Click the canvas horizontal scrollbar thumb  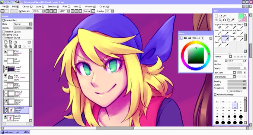(115, 128)
